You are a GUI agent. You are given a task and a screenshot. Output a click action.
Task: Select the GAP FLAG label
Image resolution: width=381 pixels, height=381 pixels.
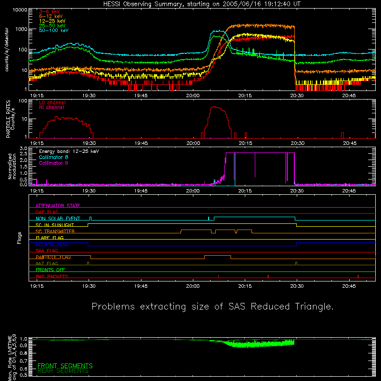(x=47, y=212)
